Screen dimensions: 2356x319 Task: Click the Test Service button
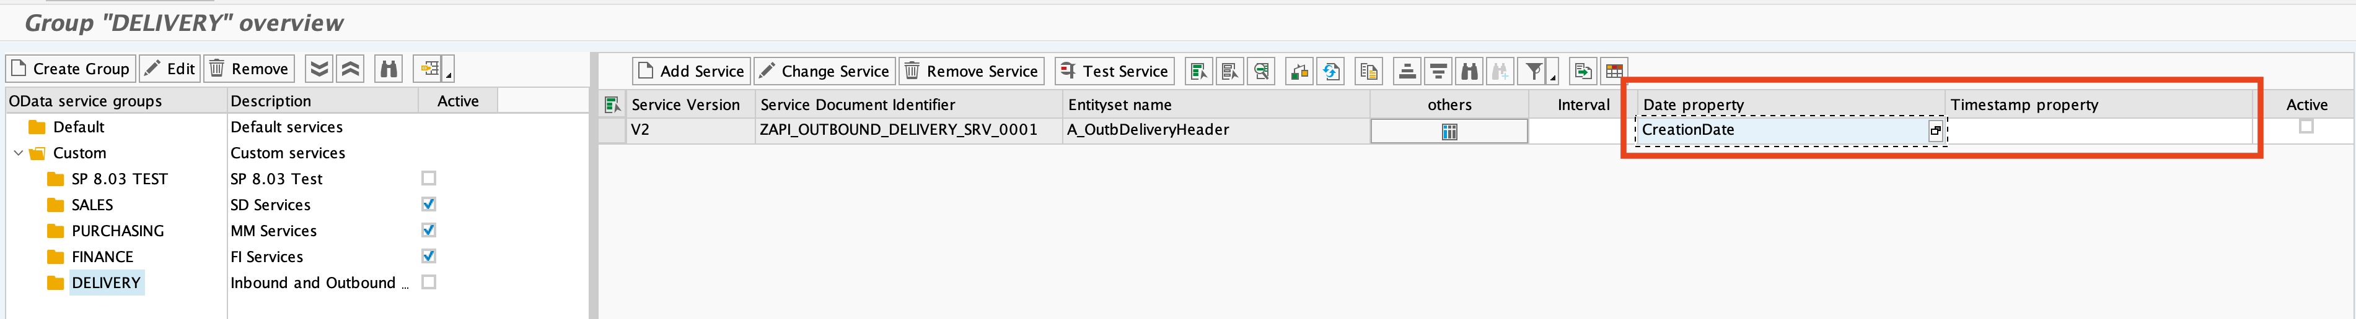1113,71
